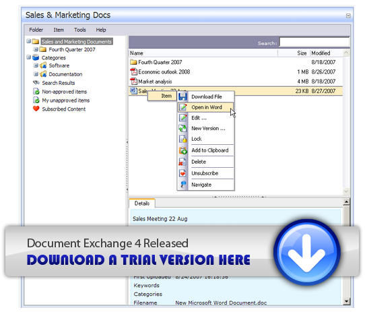Click the Add to Clipboard icon
This screenshot has width=365, height=312.
182,150
